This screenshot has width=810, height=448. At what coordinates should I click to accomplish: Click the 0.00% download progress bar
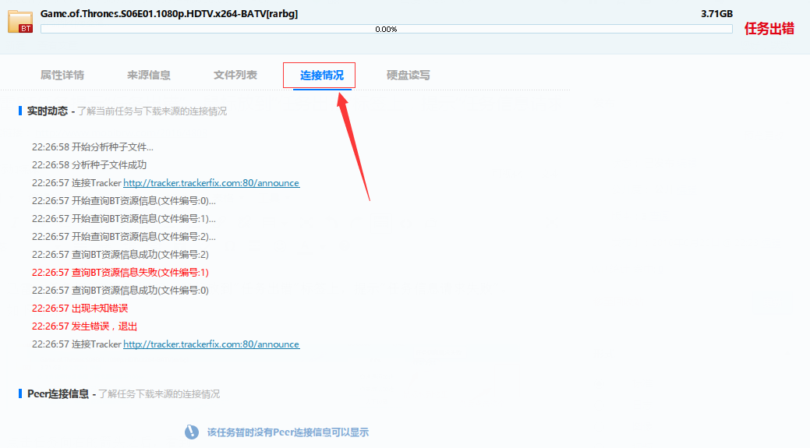pos(386,29)
